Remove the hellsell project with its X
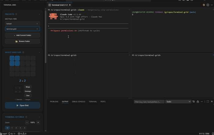Viewport: 214px width, 135px height. pyautogui.click(x=37, y=23)
